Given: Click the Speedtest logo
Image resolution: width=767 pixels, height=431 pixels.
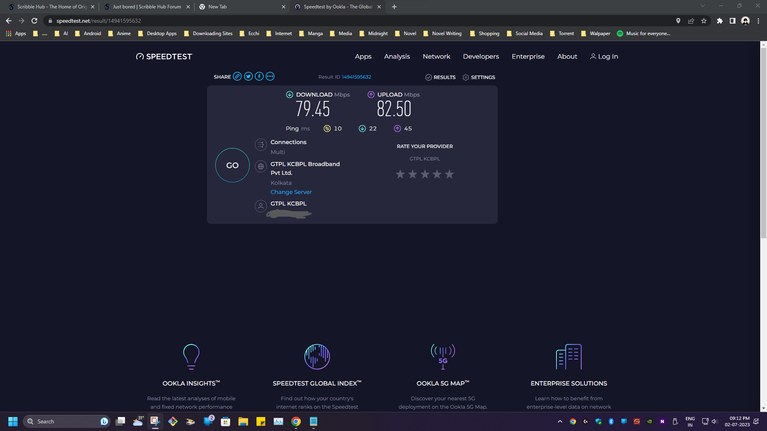Looking at the screenshot, I should tap(164, 56).
